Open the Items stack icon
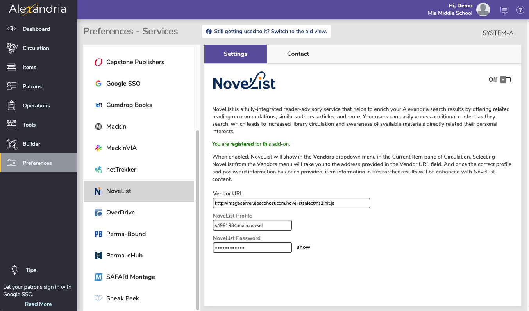 [x=12, y=67]
